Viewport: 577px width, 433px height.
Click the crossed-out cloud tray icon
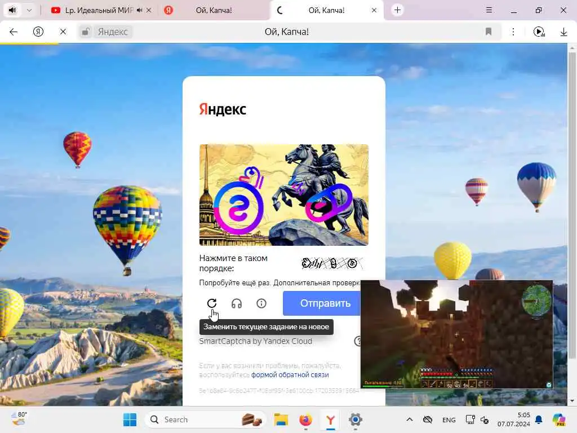[428, 419]
